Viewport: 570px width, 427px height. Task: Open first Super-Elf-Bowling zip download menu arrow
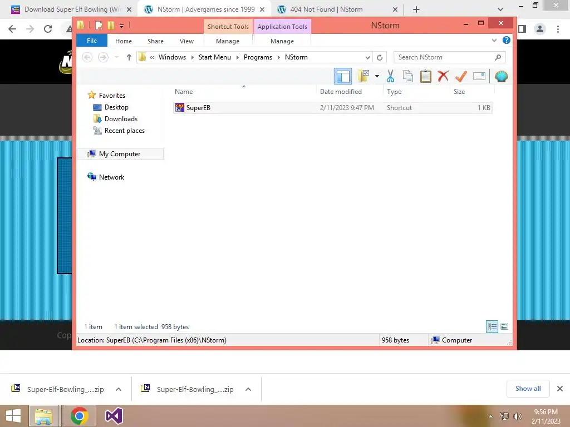[119, 389]
